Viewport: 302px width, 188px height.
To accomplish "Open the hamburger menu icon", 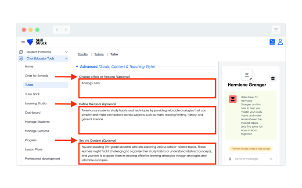I will pos(23,42).
